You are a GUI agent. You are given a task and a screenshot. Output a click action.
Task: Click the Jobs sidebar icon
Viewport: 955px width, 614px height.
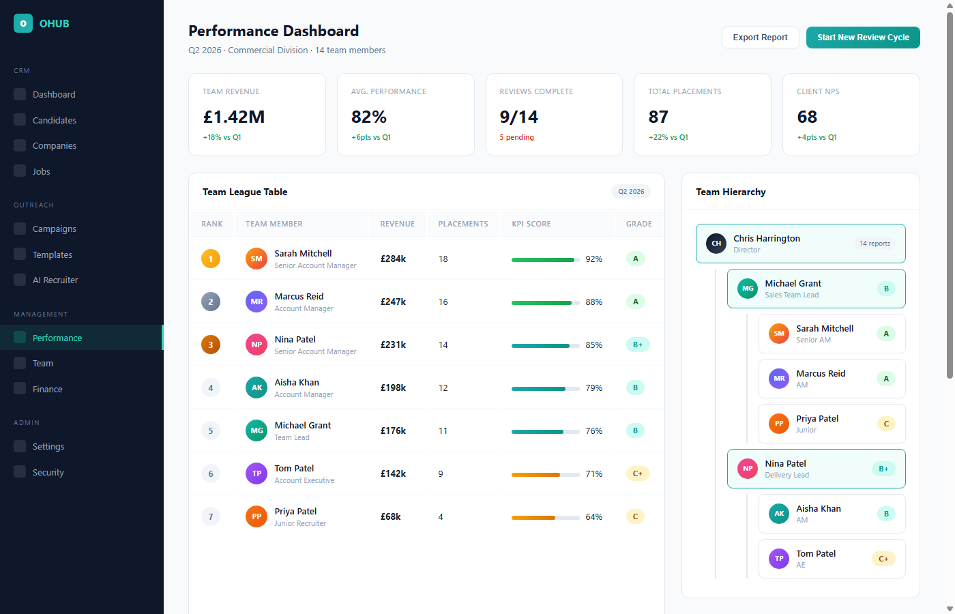tap(20, 171)
